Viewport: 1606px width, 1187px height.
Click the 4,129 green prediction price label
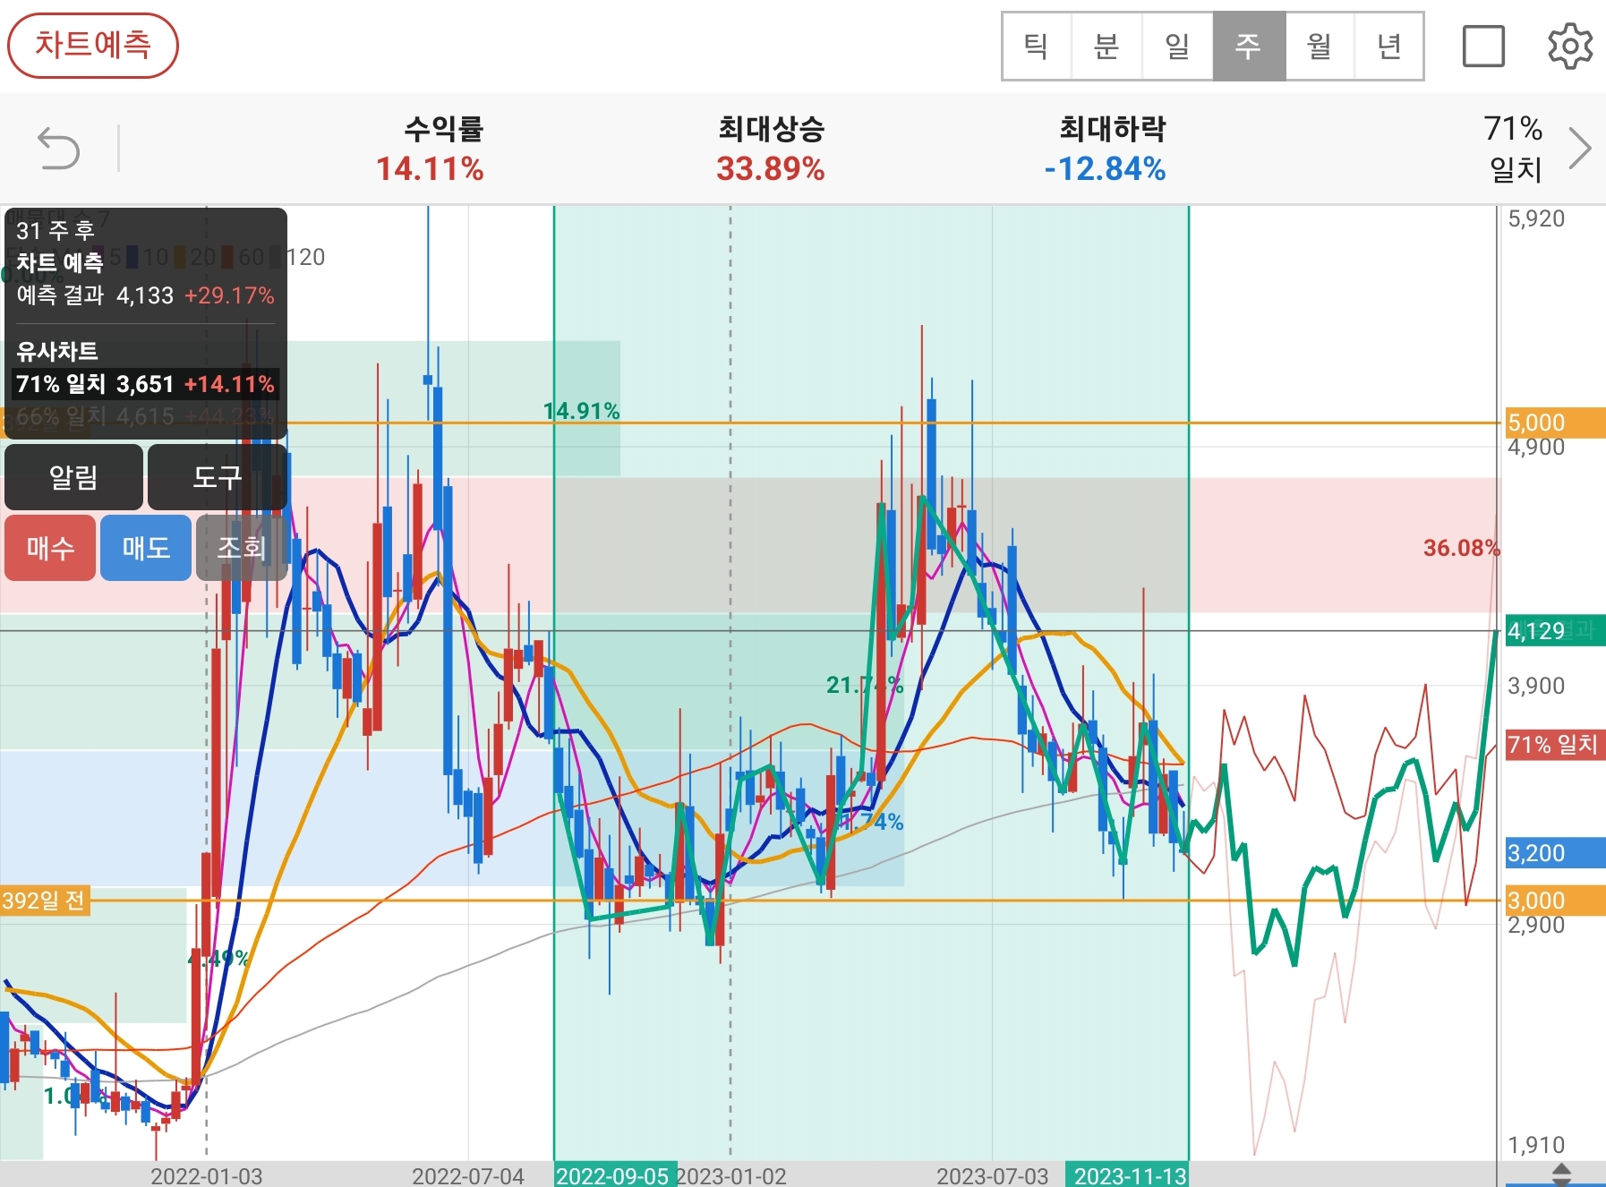[x=1556, y=631]
